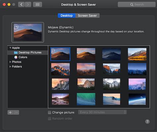Expand the Folders section

click(10, 66)
